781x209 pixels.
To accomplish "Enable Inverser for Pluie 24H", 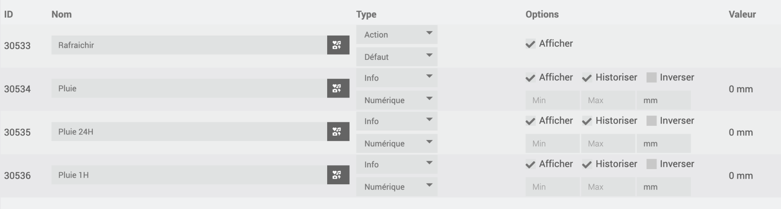I will (651, 121).
